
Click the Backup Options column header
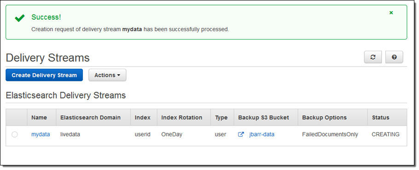click(324, 117)
